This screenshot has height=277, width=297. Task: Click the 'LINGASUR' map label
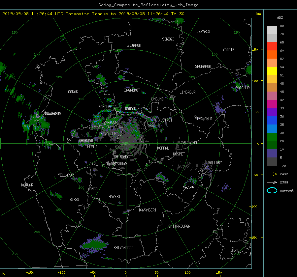click(x=187, y=92)
